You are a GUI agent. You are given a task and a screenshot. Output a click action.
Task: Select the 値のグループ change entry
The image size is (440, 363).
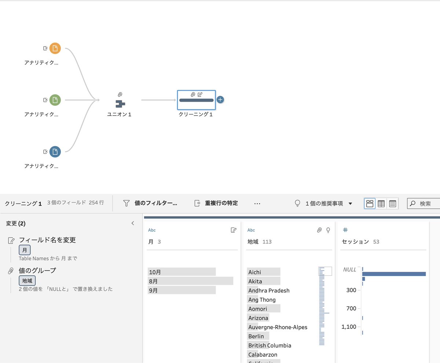[x=37, y=271]
